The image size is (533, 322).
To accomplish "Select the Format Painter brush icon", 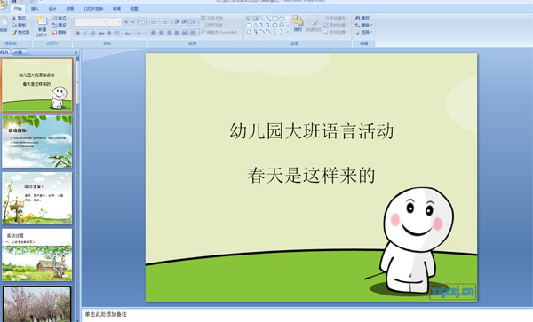I will coord(14,33).
